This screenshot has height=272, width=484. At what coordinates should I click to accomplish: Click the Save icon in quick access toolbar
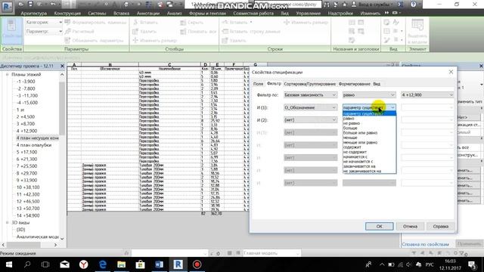pos(30,4)
